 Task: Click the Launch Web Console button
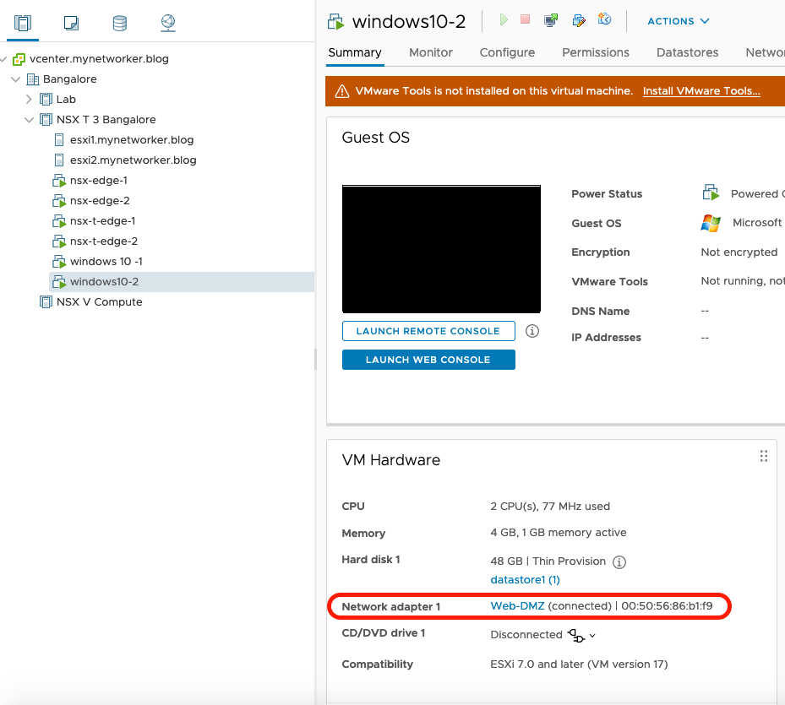428,360
